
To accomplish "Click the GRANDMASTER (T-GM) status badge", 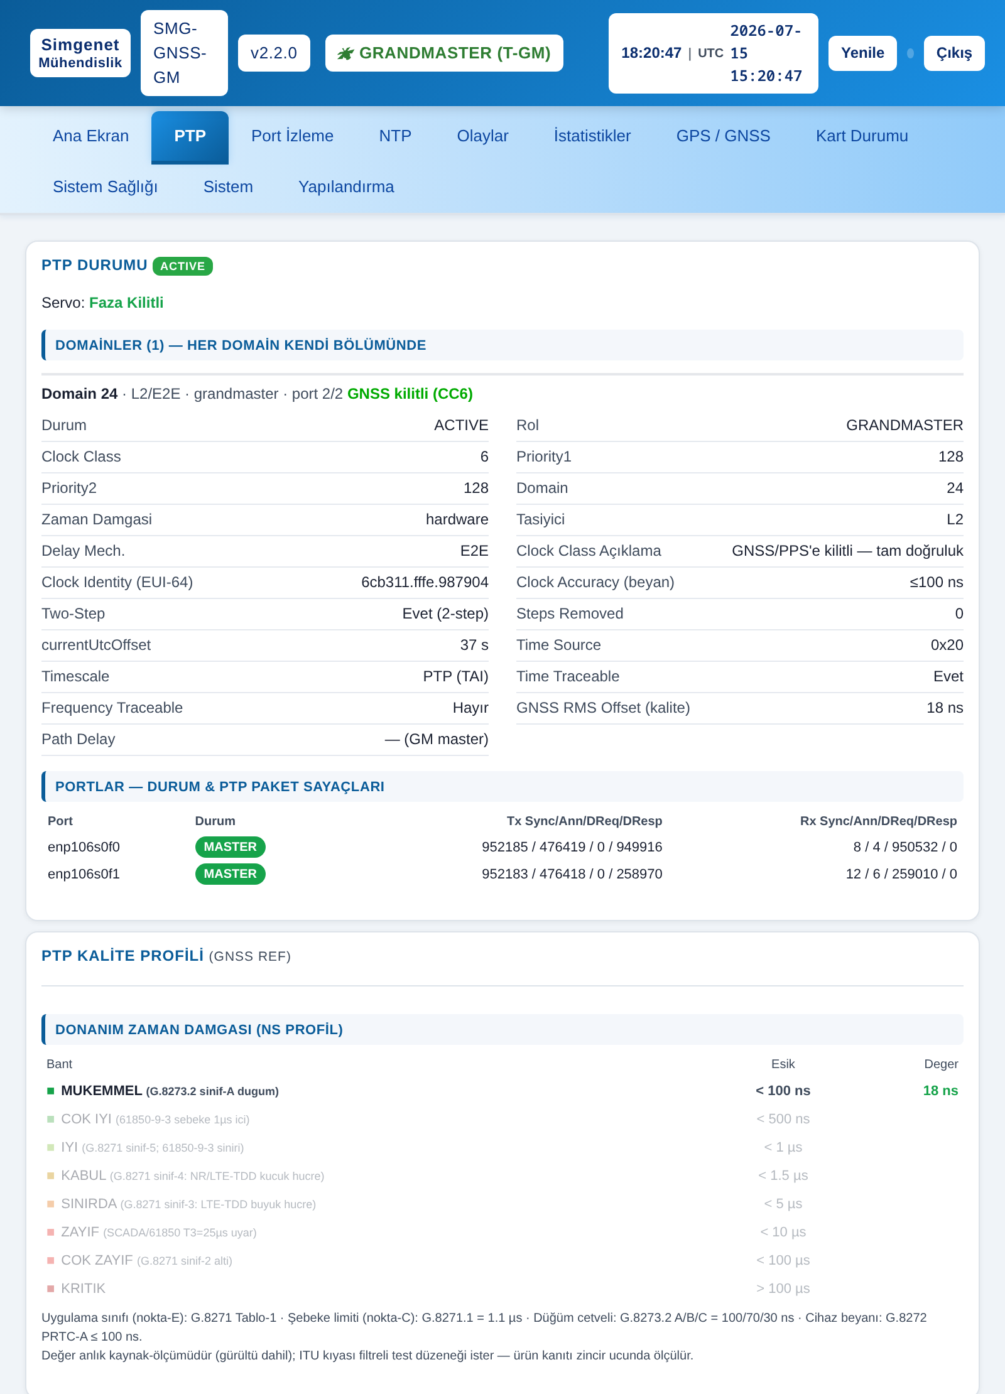I will (444, 53).
